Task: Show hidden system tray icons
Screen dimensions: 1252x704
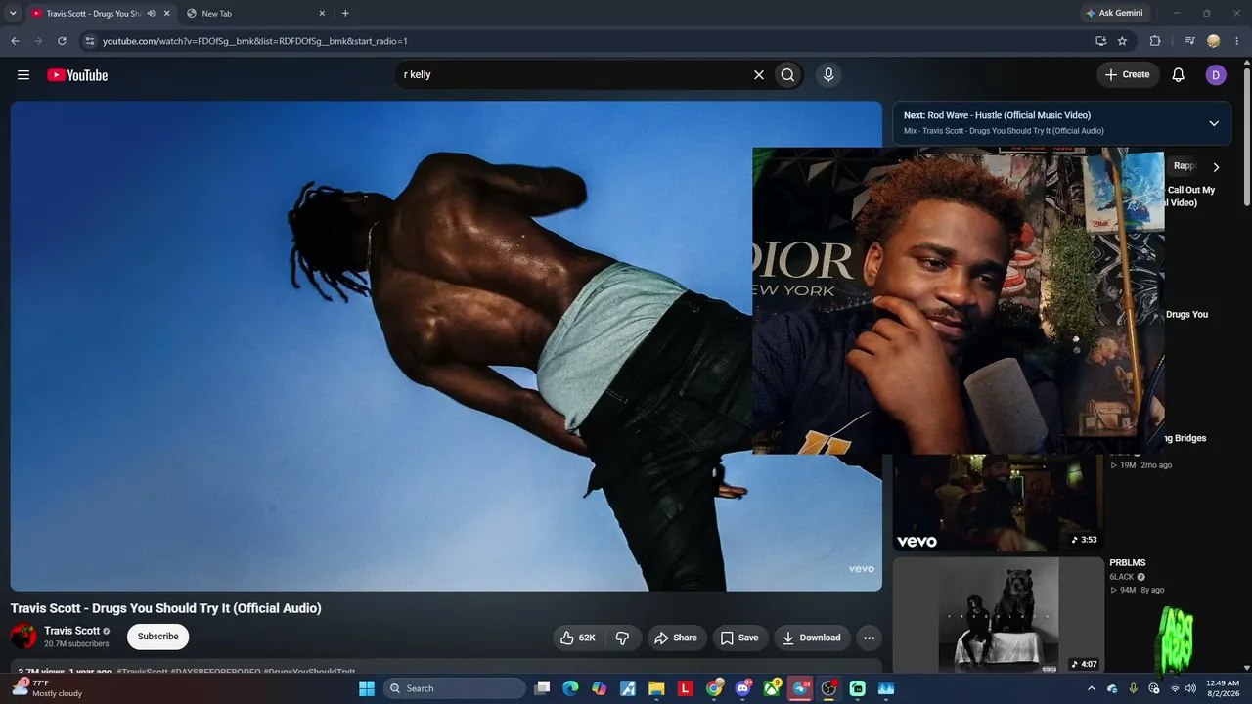Action: (1092, 688)
